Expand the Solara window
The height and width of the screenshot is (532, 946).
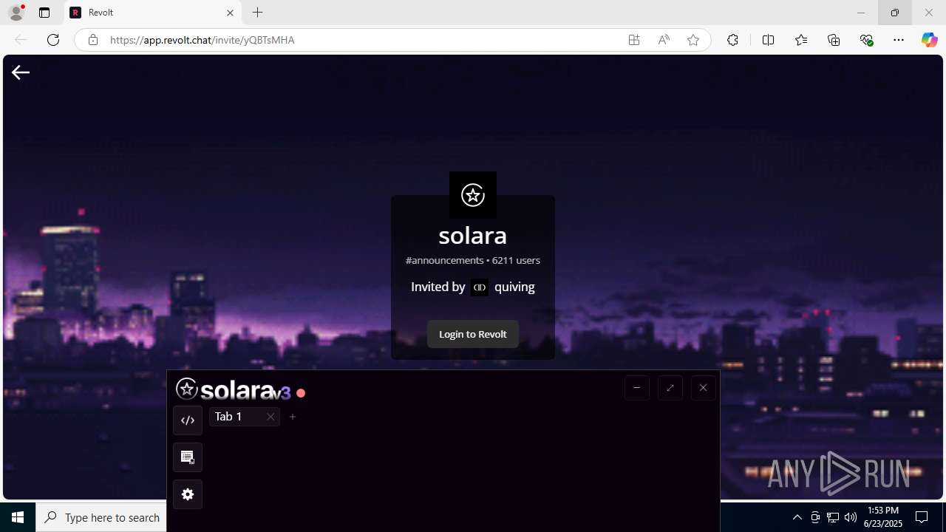[x=670, y=388]
